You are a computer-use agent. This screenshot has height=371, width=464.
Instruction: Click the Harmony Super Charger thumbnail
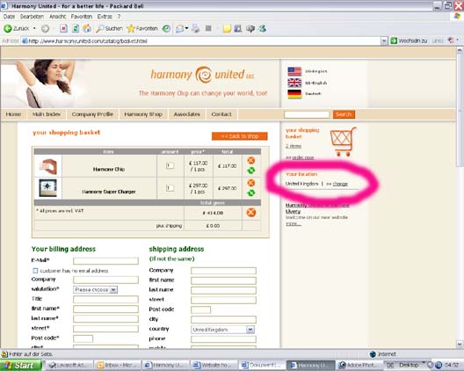[47, 188]
